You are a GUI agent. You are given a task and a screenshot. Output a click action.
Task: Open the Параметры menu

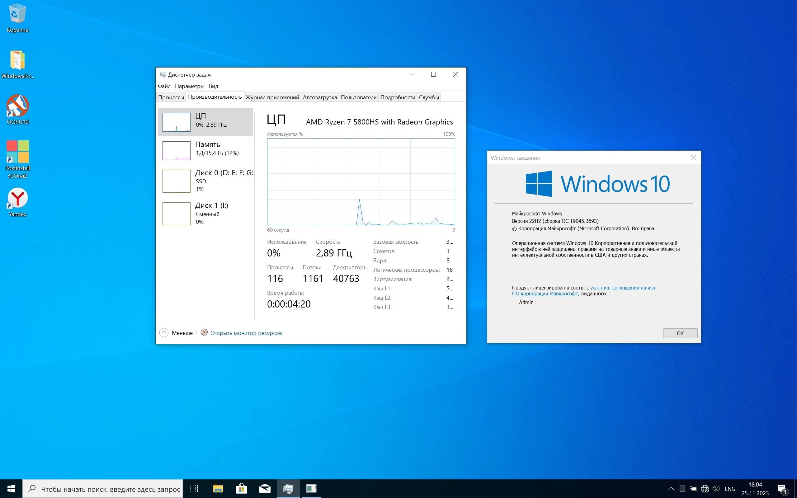[x=189, y=86]
